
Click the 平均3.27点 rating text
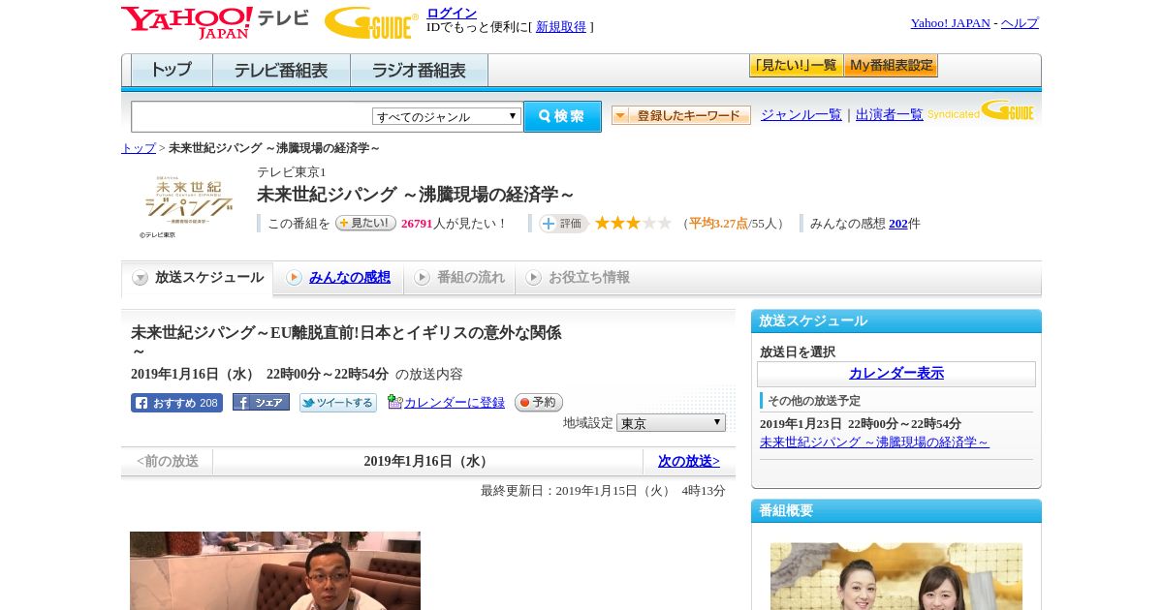718,224
